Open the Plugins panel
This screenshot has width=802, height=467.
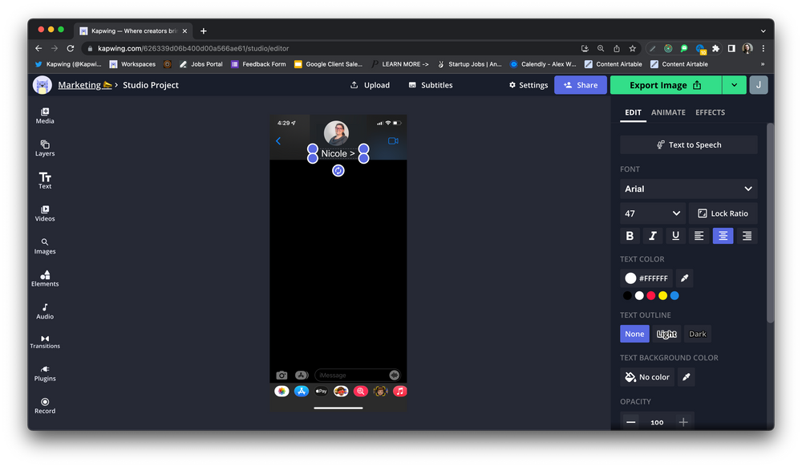(45, 373)
